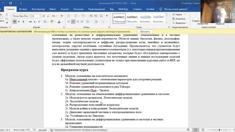Click the word count 'Число слов: 1132'

point(21,130)
